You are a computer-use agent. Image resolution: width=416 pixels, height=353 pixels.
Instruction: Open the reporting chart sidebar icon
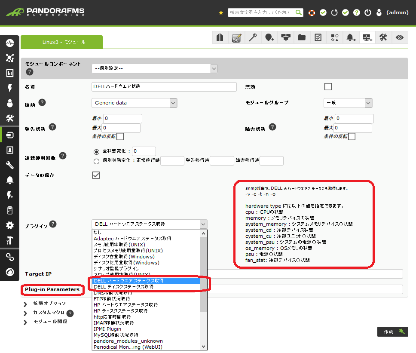(10, 73)
